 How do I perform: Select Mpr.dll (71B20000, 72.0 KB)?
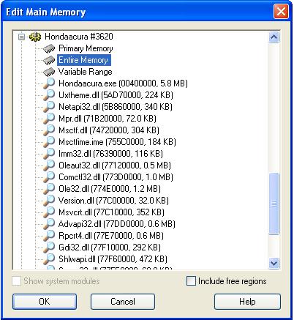tap(108, 119)
